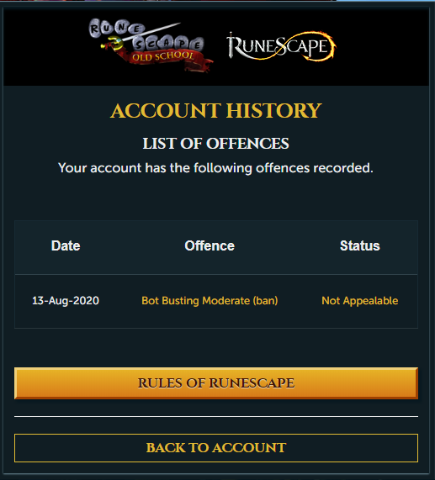The image size is (435, 480).
Task: Click the white divider line above Back button
Action: [x=216, y=416]
